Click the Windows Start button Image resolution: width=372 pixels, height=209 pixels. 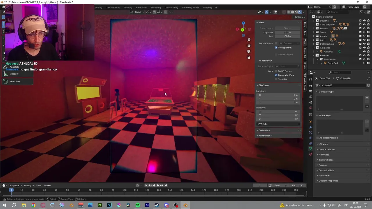click(5, 205)
